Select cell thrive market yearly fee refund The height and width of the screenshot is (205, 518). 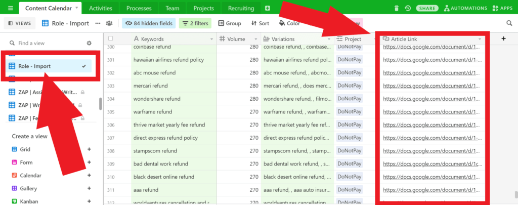coord(174,125)
